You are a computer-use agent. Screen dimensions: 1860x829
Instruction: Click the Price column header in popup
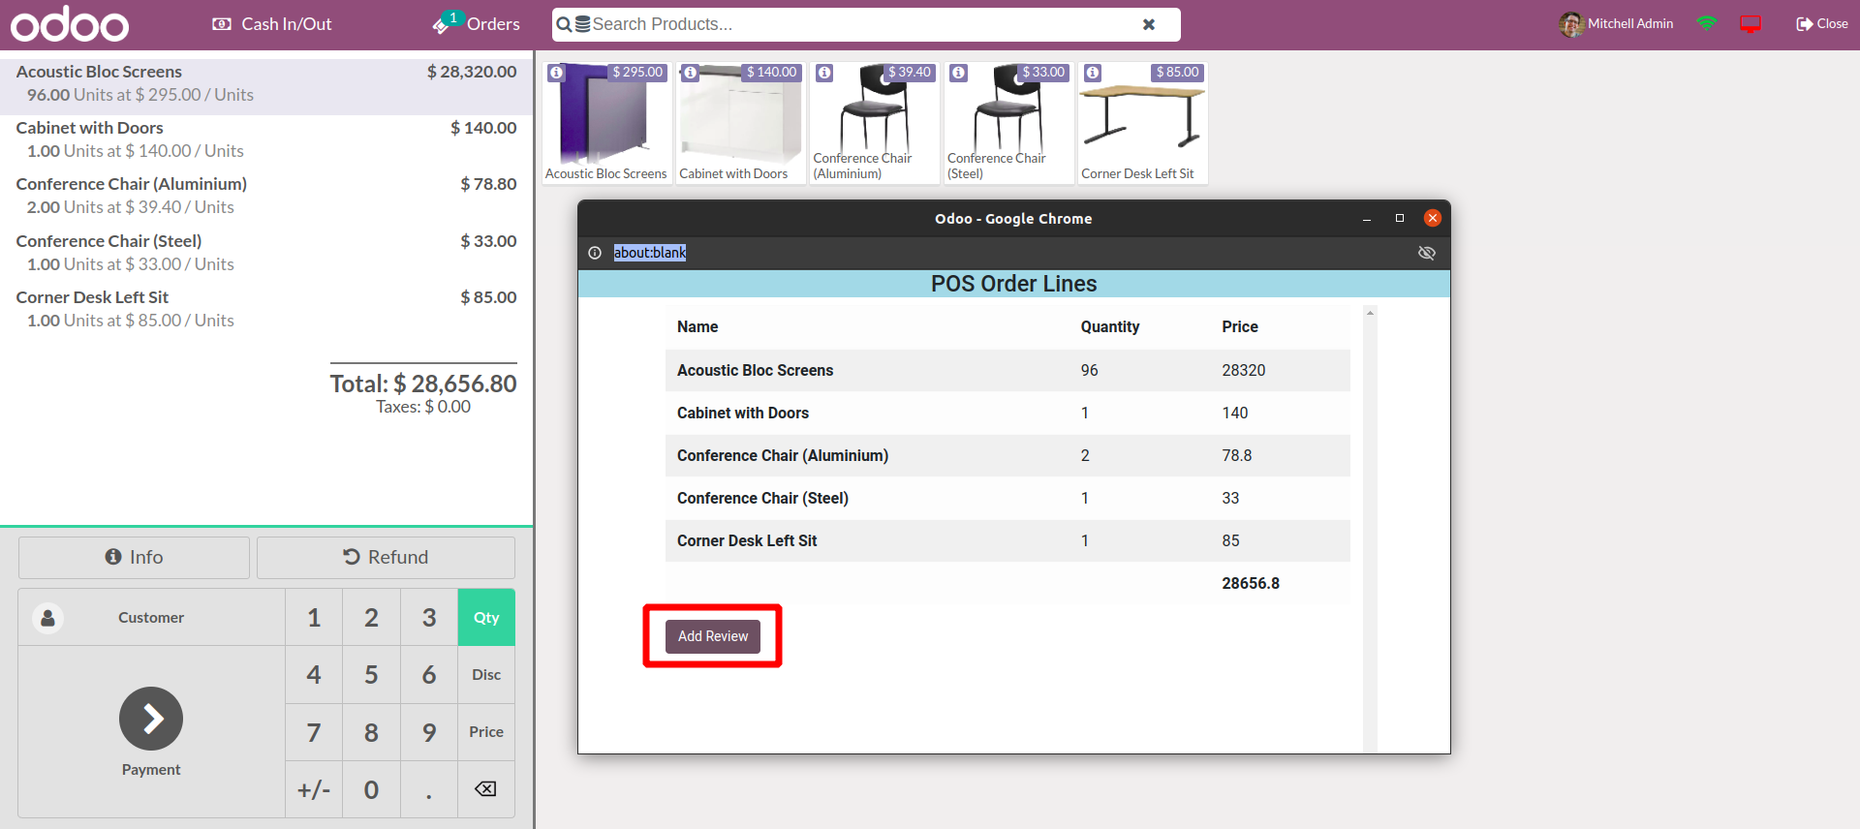click(1240, 327)
